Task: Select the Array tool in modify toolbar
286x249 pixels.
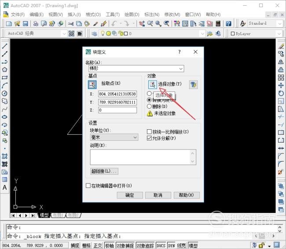Action: [281, 77]
